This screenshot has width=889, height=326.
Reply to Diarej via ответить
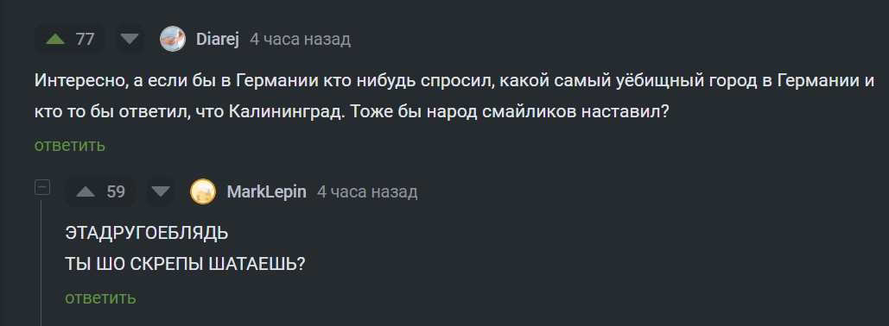[x=70, y=146]
